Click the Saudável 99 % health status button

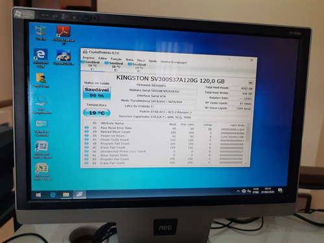97,93
